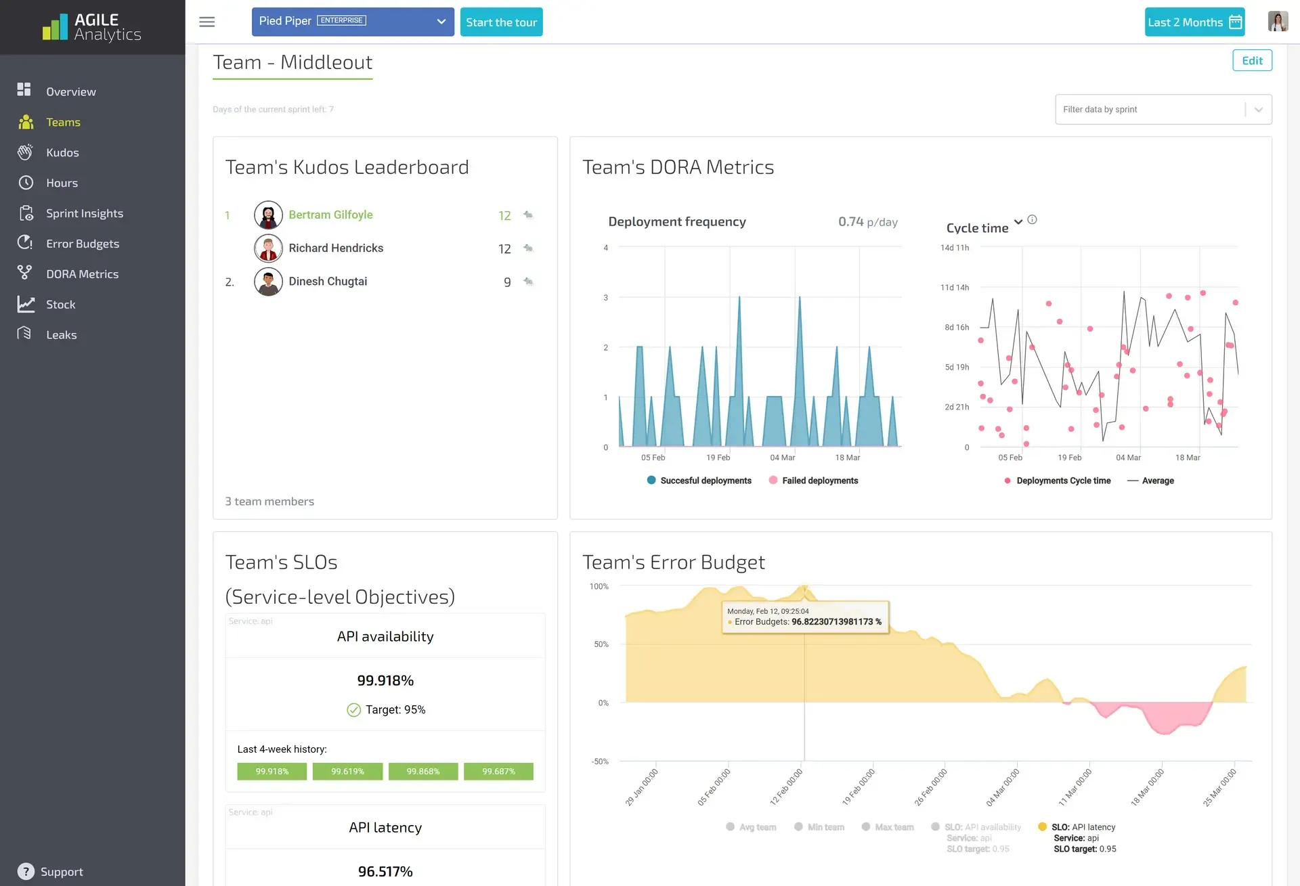
Task: Click the hamburger menu icon
Action: (x=207, y=22)
